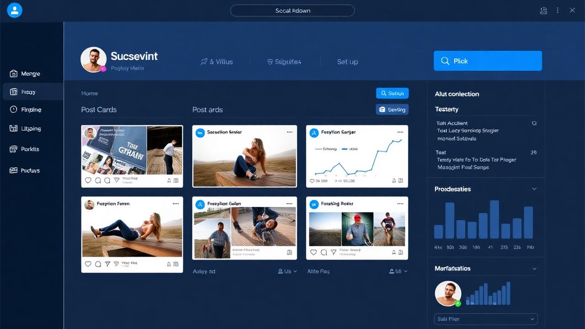Click comment icon on Fasytion Feren post

[x=98, y=264]
